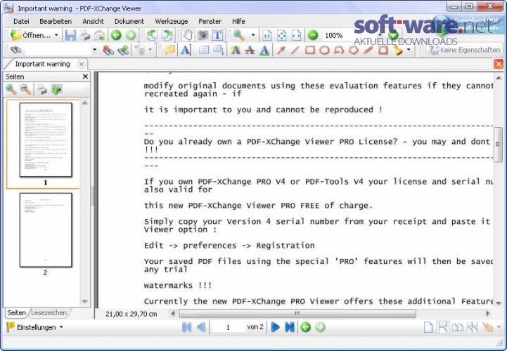Toggle Continuous page layout mode
Viewport: 507px width, 351px height.
pyautogui.click(x=442, y=327)
